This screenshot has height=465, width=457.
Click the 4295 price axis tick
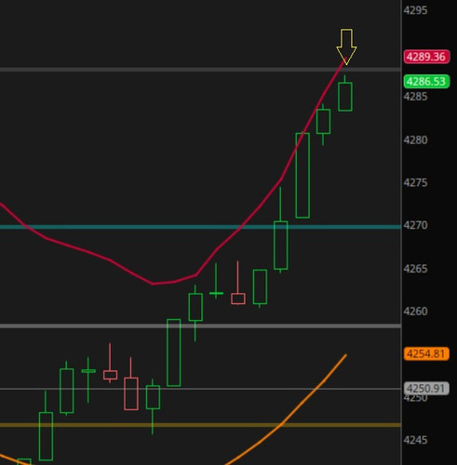coord(415,10)
